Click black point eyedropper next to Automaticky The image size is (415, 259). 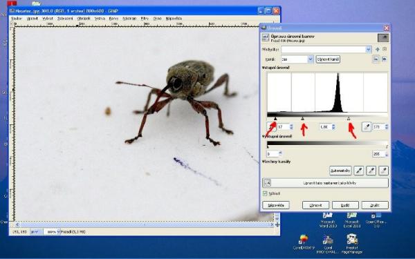(358, 171)
